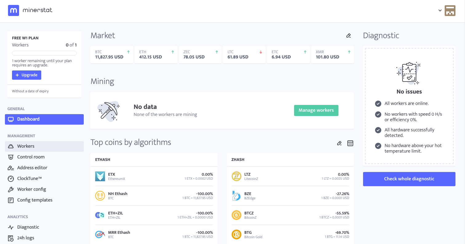Click the Check whole diagnostic button
This screenshot has width=465, height=244.
point(409,179)
